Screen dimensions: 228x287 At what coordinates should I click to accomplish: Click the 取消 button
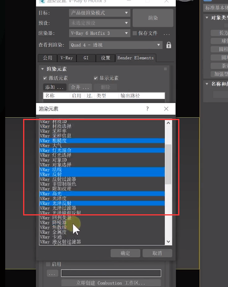157,253
